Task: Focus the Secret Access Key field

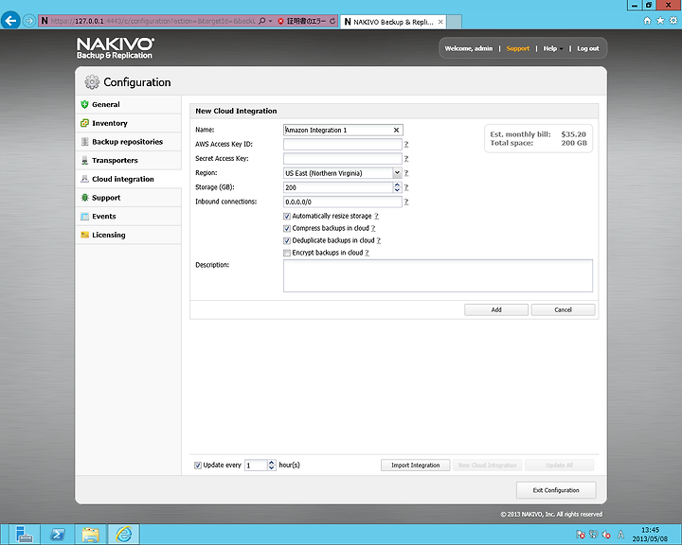Action: (x=343, y=159)
